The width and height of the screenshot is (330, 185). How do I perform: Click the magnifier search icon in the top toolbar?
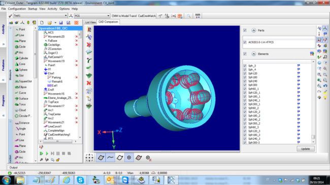(188, 16)
